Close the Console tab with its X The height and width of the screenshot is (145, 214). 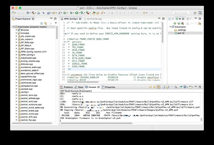[x=98, y=87]
